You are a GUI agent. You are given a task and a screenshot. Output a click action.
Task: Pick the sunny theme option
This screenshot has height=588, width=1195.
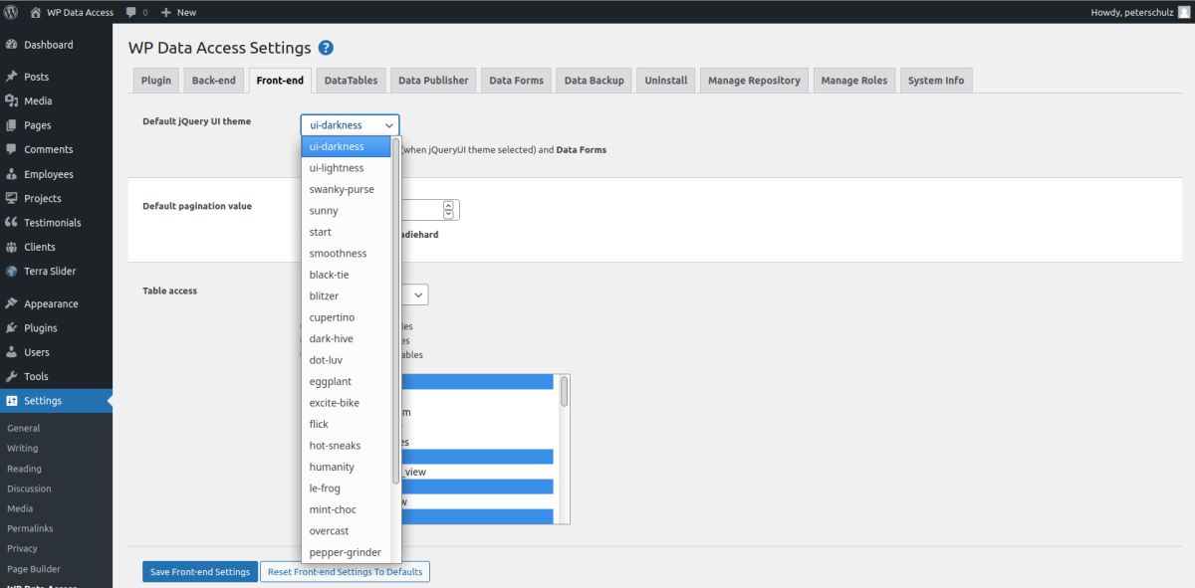pos(347,211)
